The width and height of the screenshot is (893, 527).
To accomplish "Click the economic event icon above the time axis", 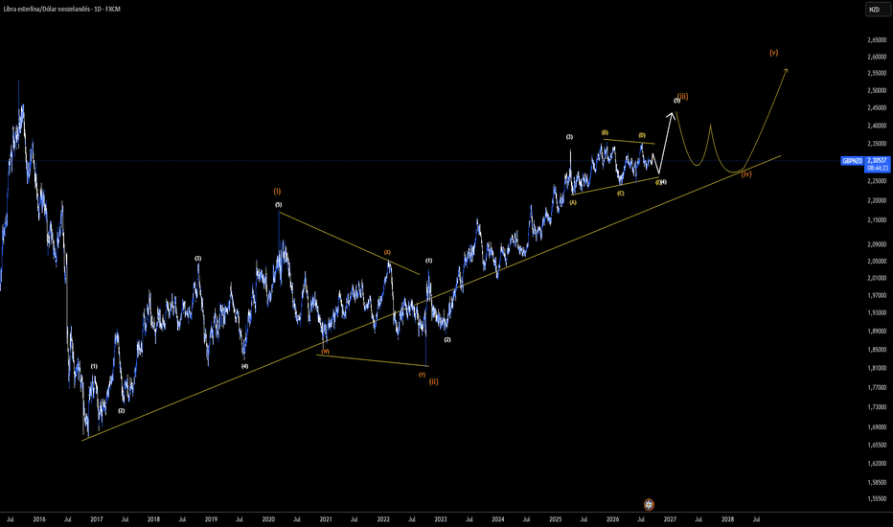I will [x=649, y=504].
